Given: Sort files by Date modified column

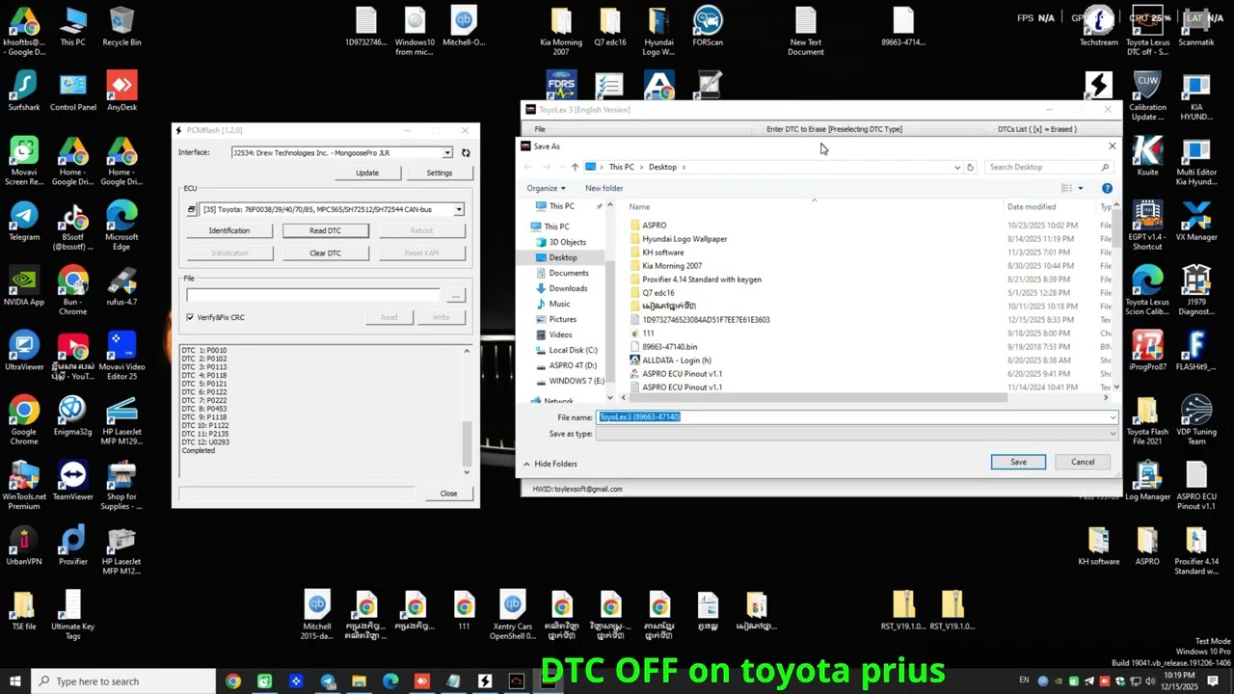Looking at the screenshot, I should pyautogui.click(x=1032, y=206).
